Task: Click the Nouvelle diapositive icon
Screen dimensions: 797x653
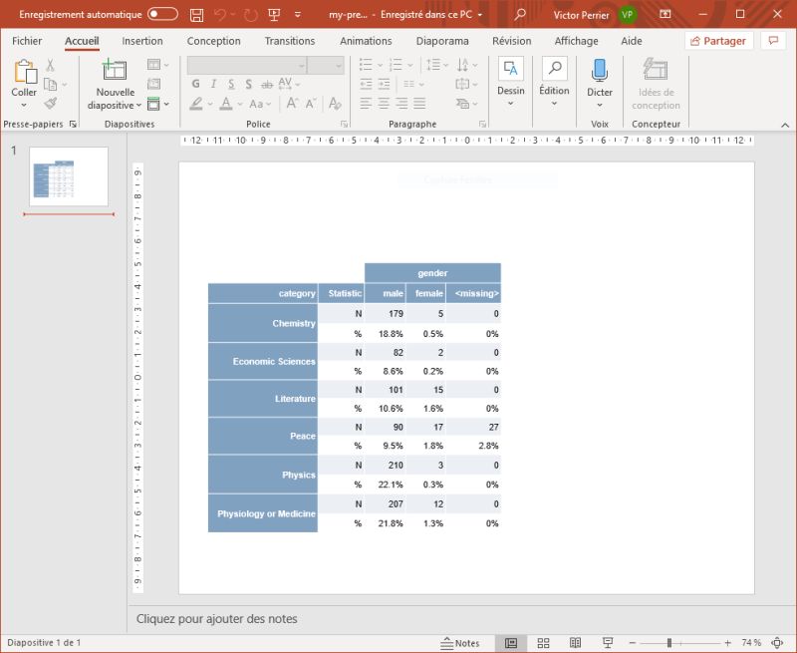Action: (x=115, y=70)
